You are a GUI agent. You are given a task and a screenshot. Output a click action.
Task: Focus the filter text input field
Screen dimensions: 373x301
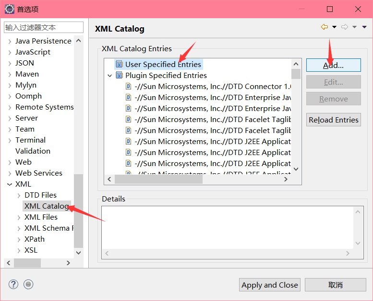click(44, 27)
